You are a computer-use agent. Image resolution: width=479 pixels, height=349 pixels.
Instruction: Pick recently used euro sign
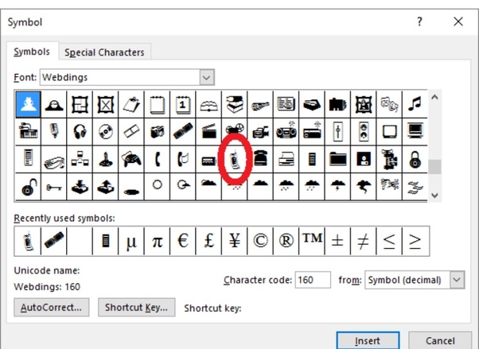pyautogui.click(x=183, y=241)
